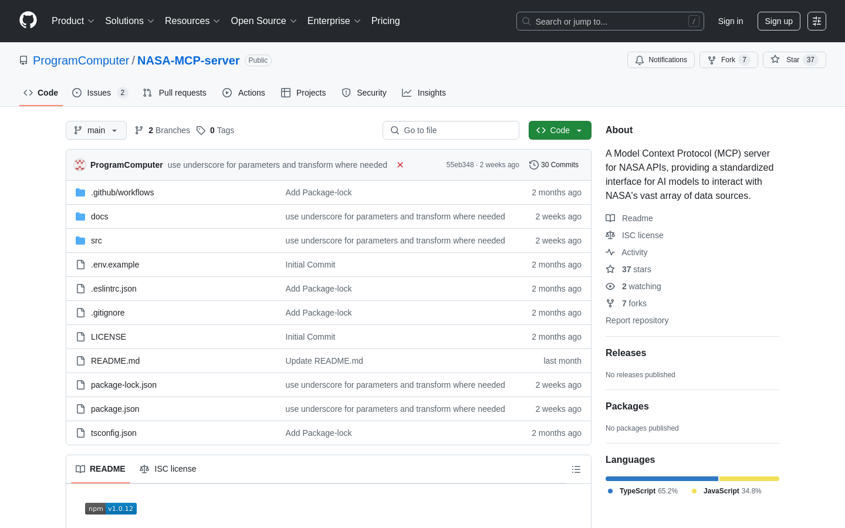Click the .env.example file icon
The width and height of the screenshot is (845, 528).
[80, 265]
